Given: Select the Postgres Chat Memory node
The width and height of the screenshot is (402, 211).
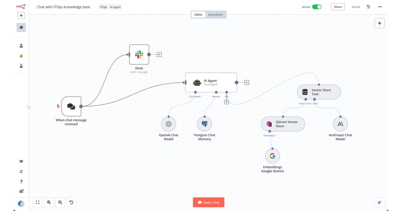Looking at the screenshot, I should pos(205,124).
